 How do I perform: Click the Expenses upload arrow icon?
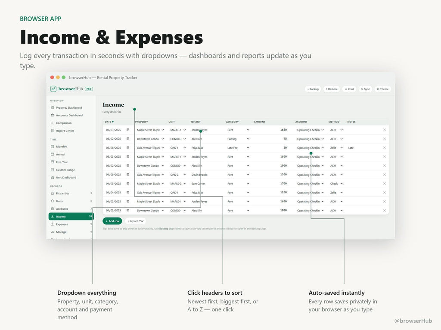pyautogui.click(x=52, y=224)
